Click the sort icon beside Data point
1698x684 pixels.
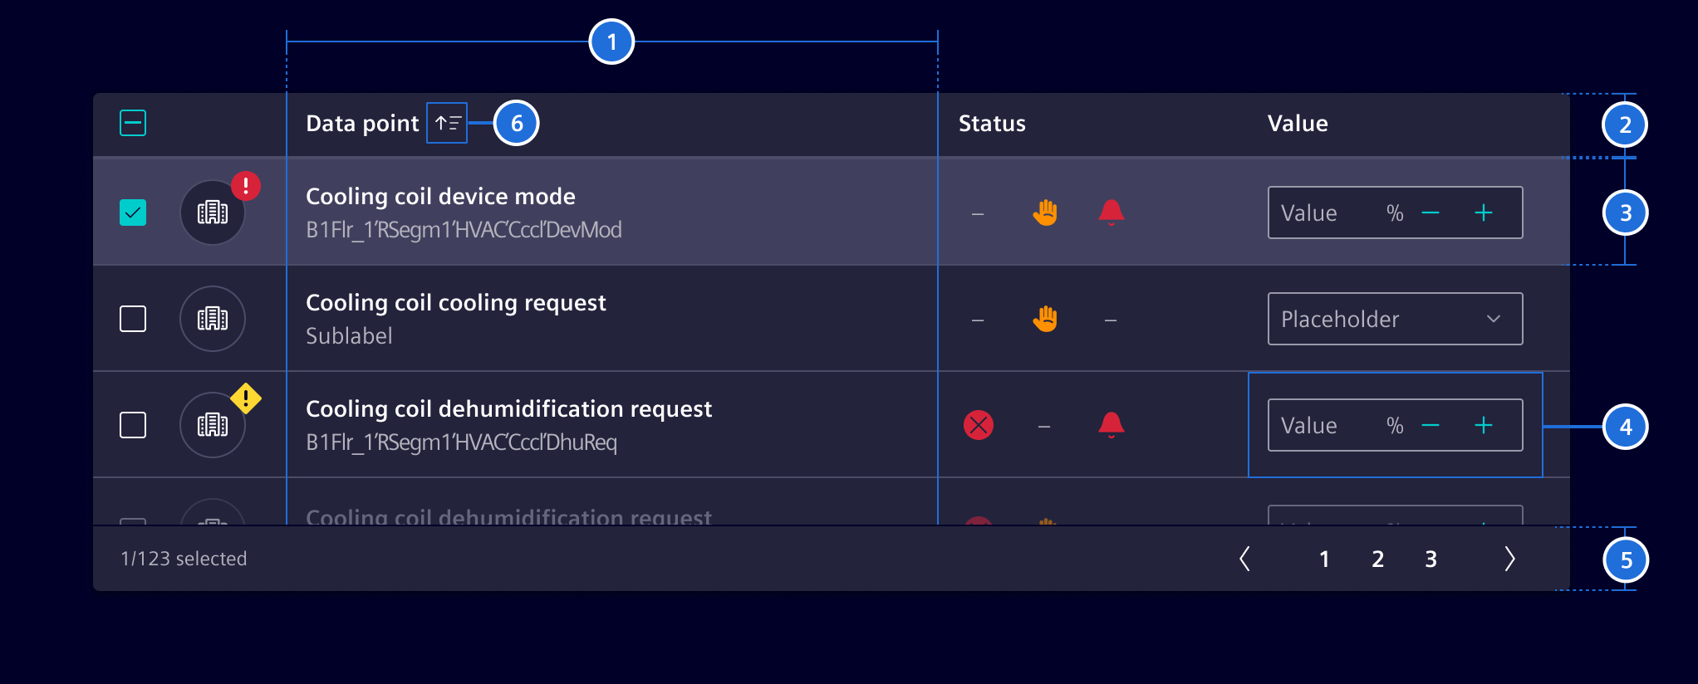447,124
